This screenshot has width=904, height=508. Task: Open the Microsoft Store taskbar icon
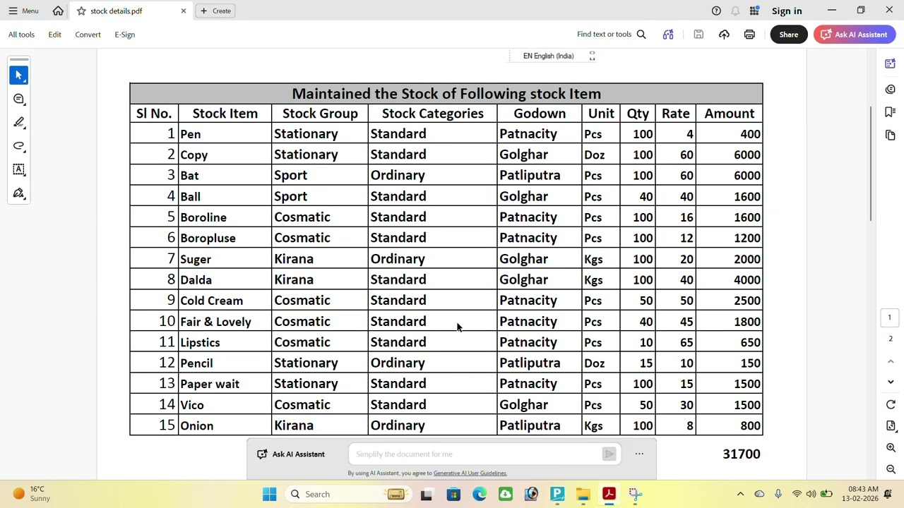[453, 494]
